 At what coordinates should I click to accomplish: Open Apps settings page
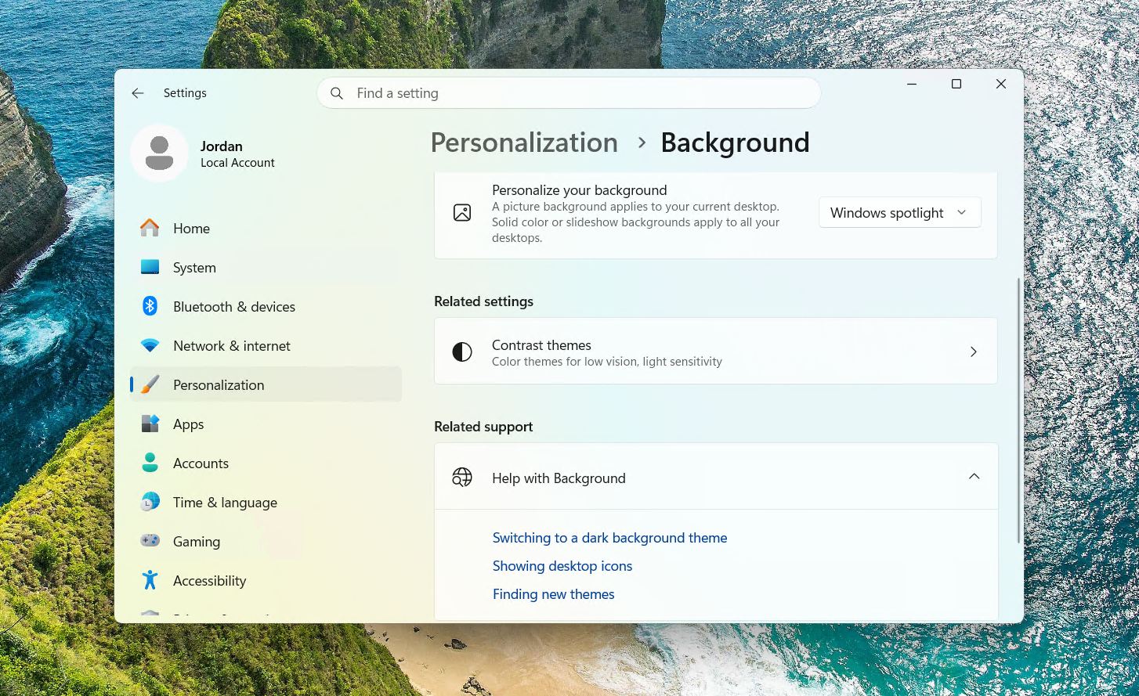pyautogui.click(x=266, y=424)
